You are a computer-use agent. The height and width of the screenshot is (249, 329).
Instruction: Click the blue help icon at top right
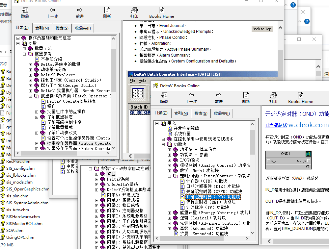pyautogui.click(x=293, y=5)
